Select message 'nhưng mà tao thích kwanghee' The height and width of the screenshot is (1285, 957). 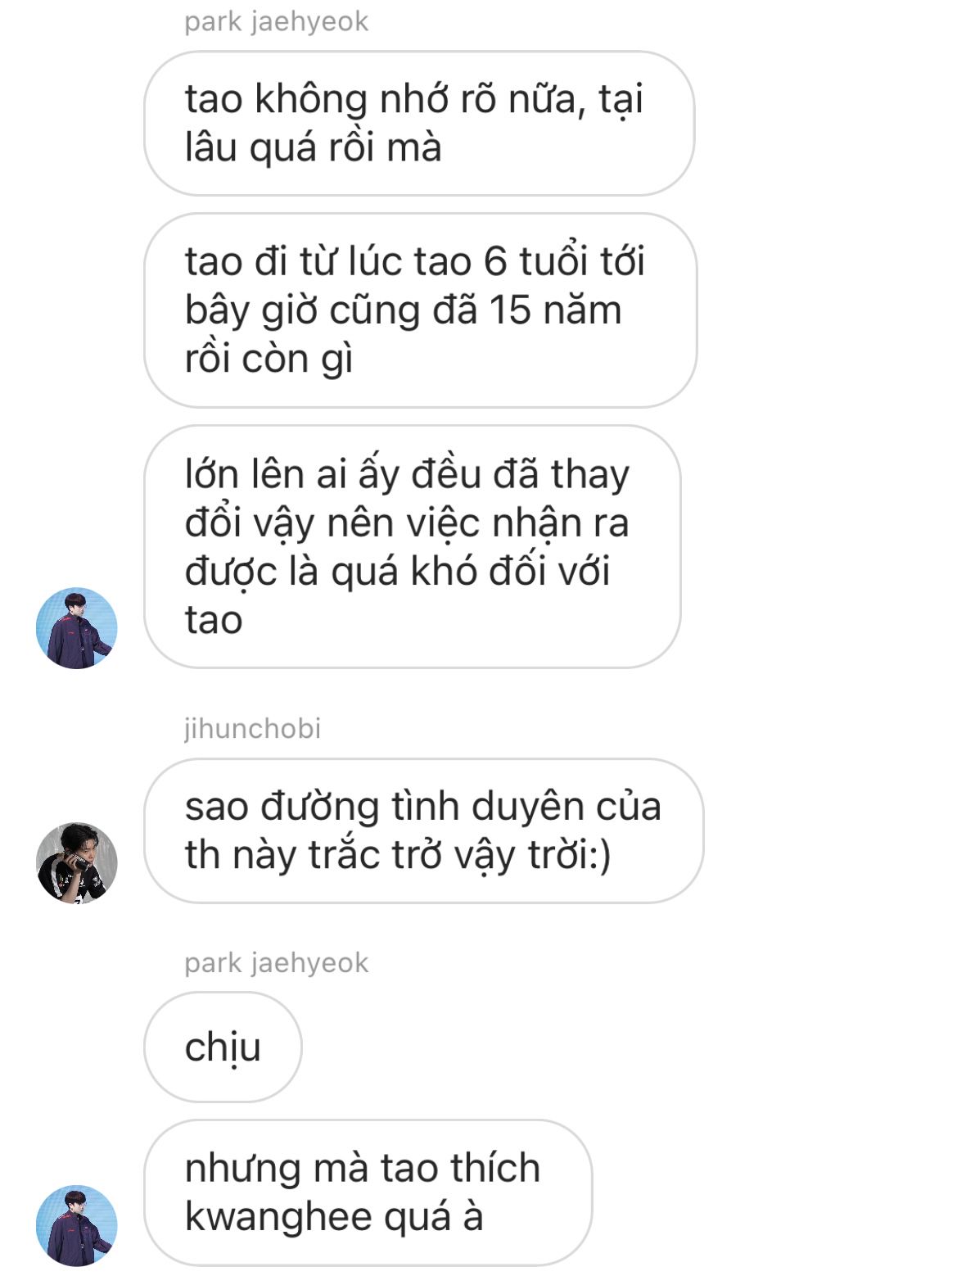368,1192
